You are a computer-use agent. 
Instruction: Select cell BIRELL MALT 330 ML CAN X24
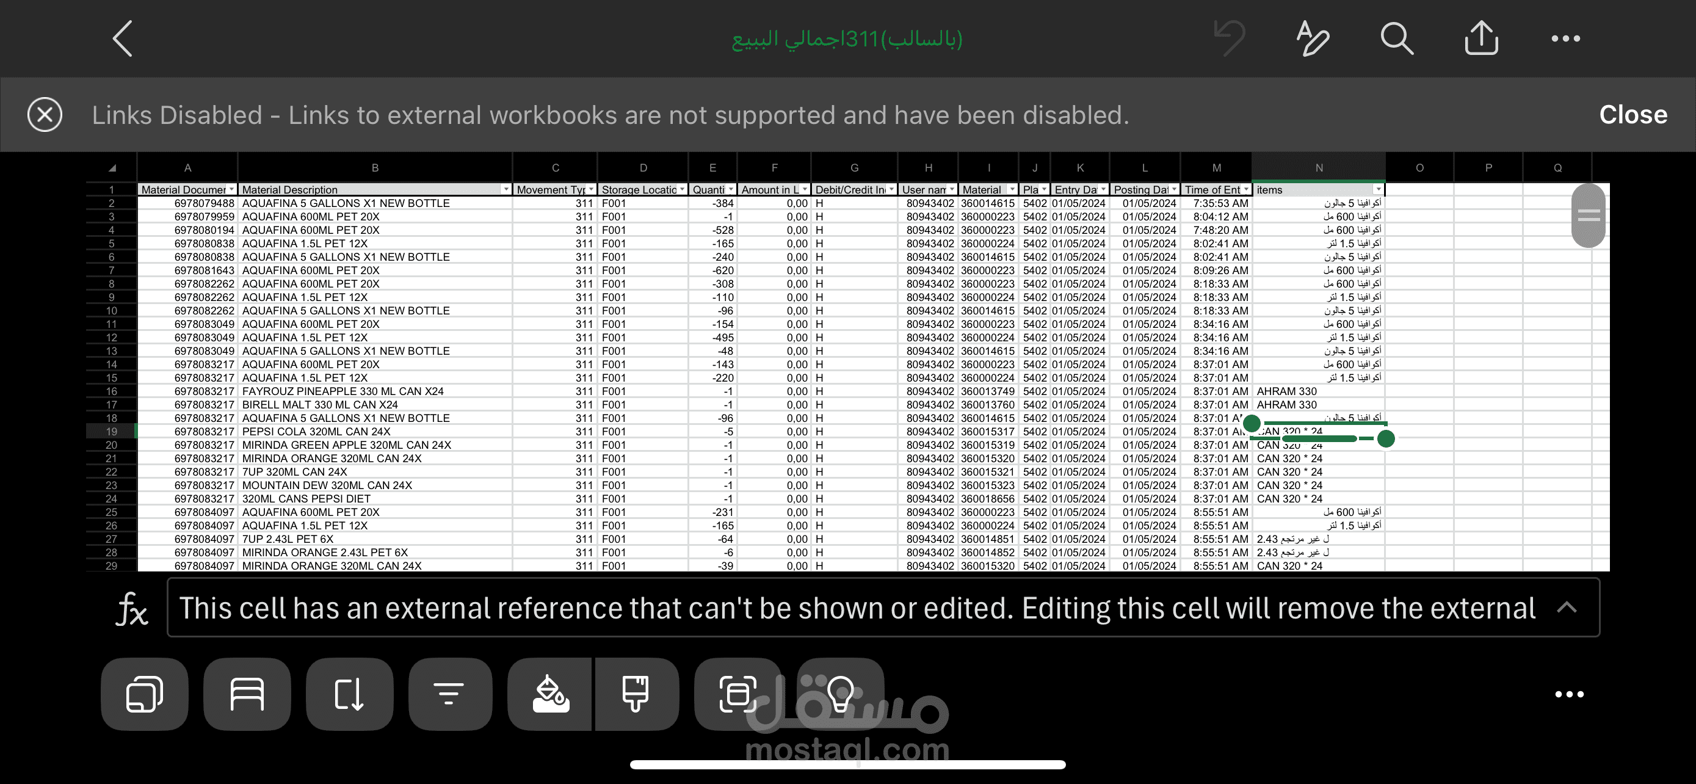pos(375,405)
